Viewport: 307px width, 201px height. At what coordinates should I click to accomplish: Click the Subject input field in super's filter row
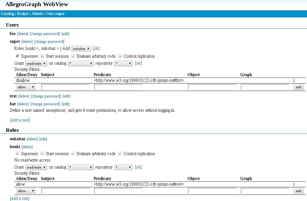(65, 87)
